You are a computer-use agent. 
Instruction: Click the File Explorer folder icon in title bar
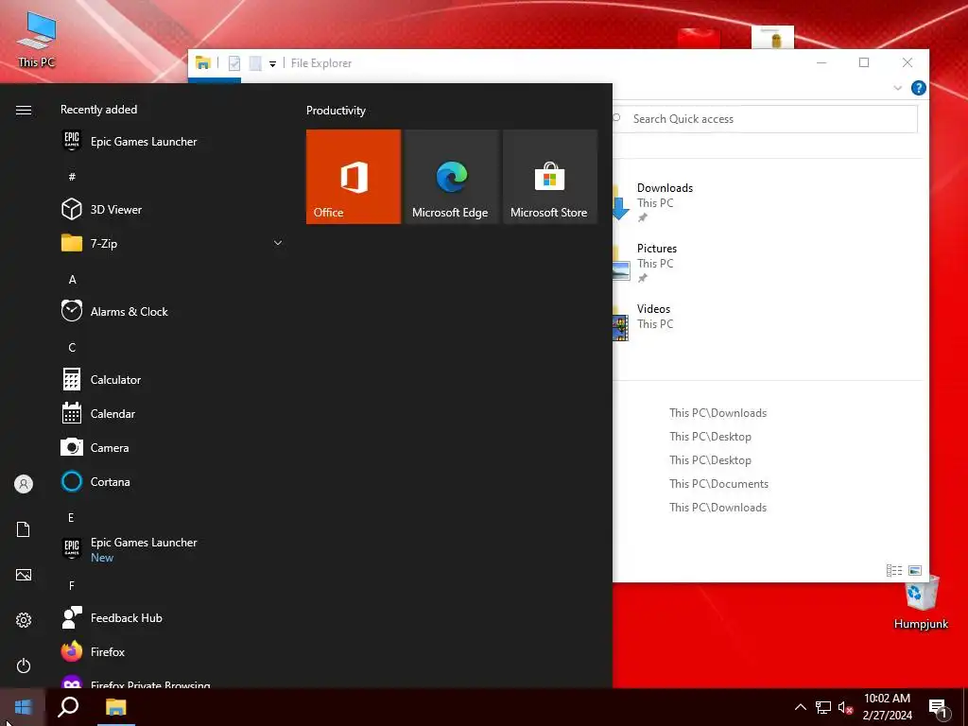click(202, 63)
